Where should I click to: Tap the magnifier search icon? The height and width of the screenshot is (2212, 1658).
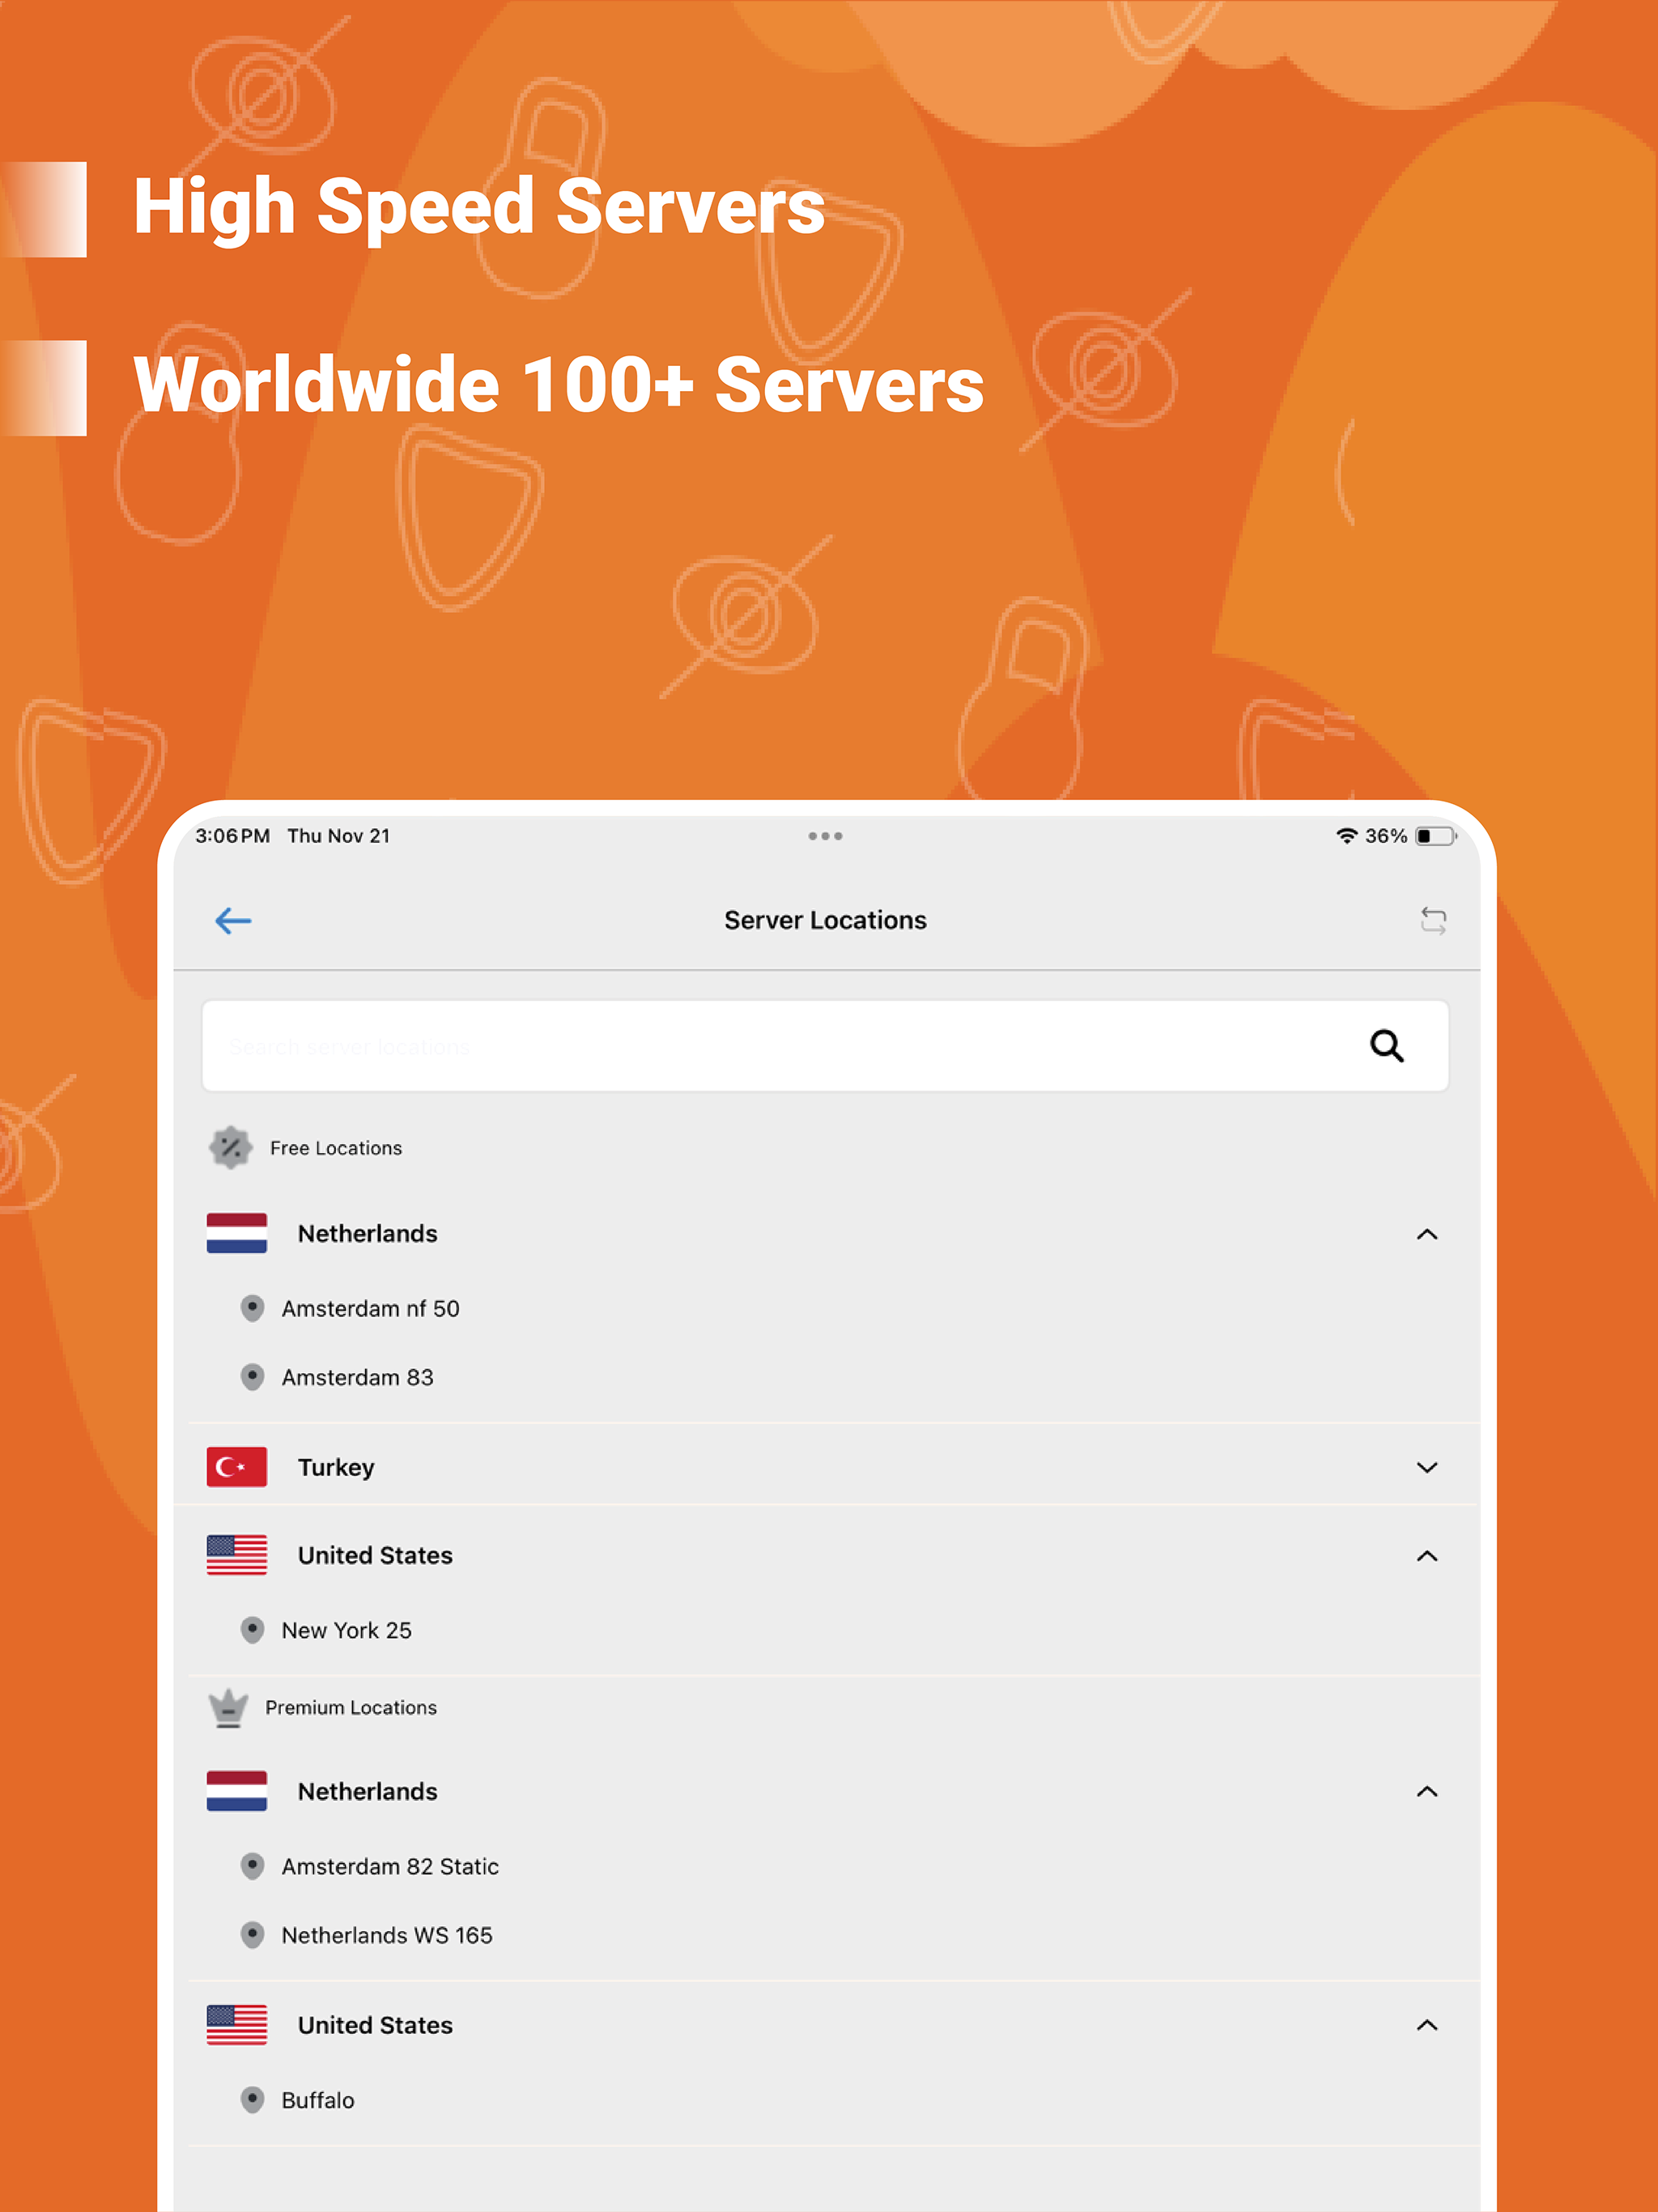point(1387,1046)
